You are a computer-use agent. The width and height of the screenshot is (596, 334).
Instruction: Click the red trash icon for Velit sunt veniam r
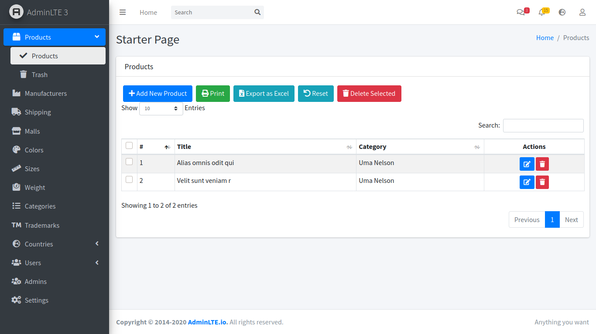click(x=542, y=182)
